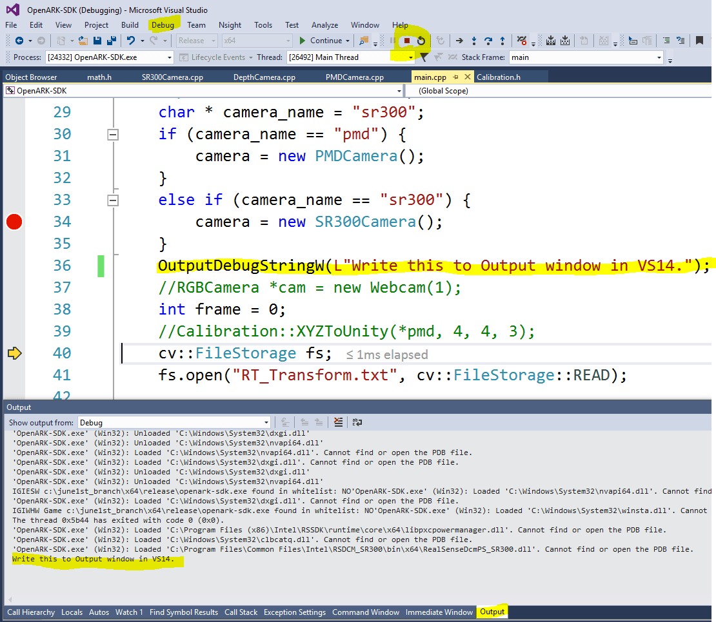The height and width of the screenshot is (622, 716).
Task: Open the Analyze menu
Action: [324, 25]
